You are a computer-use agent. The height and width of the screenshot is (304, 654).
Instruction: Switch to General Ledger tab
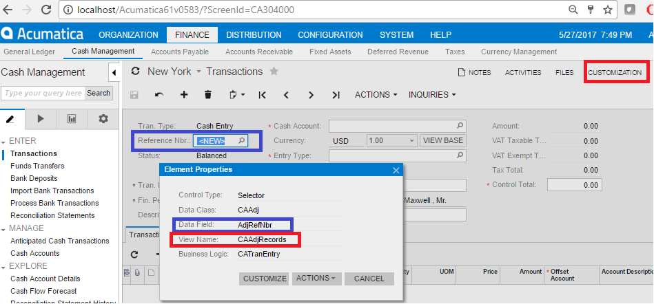point(29,52)
